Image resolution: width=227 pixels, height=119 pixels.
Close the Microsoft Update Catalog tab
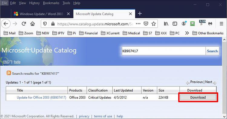[130, 14]
